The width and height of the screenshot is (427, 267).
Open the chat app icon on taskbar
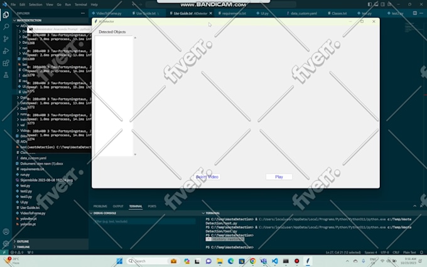pos(208,261)
